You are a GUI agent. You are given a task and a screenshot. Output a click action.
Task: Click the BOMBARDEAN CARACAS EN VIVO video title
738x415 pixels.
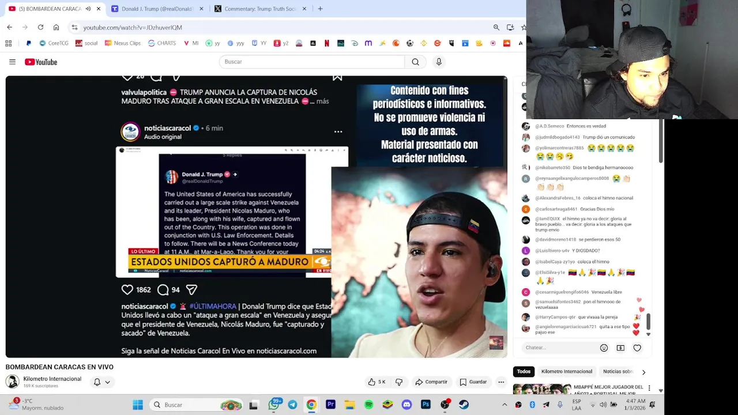point(59,367)
